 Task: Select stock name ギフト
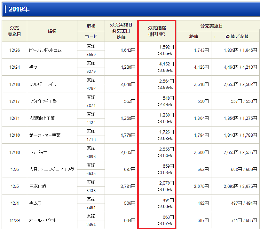(x=34, y=67)
